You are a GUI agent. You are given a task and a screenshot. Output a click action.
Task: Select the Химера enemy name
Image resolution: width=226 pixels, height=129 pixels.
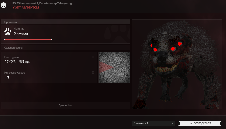coord(21,33)
